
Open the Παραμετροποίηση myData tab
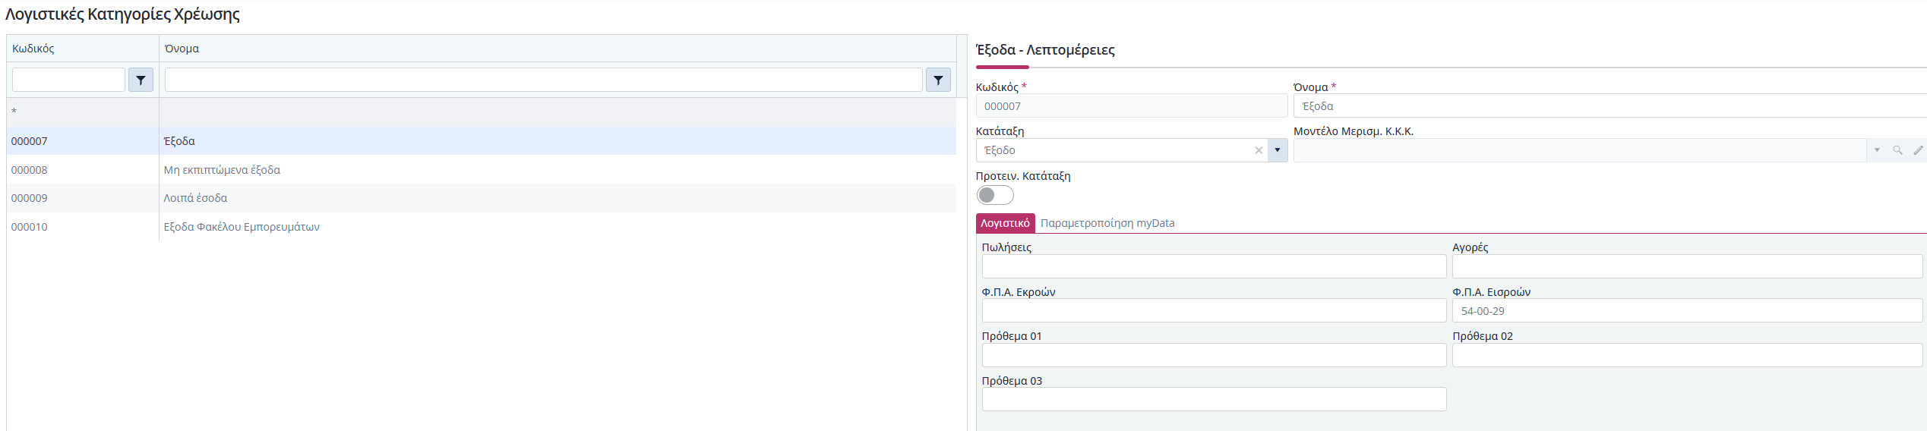tap(1107, 223)
